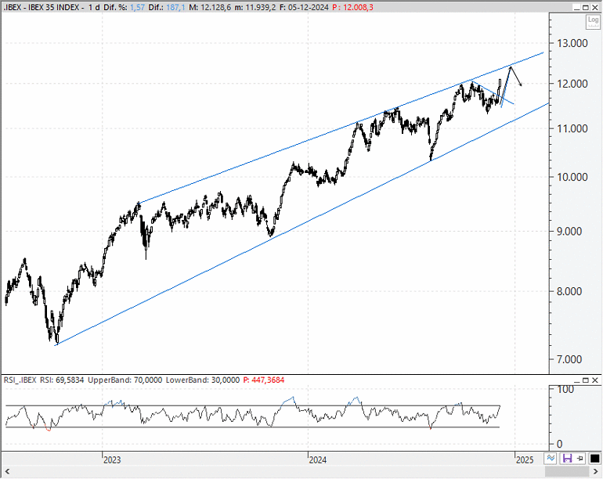Screen dimensions: 603x479
Task: Click the 'Dif.: 187,1' value
Action: (x=167, y=7)
